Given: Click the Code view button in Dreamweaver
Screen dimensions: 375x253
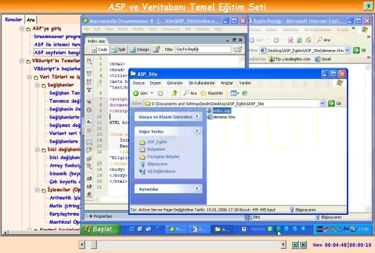Looking at the screenshot, I should [99, 49].
